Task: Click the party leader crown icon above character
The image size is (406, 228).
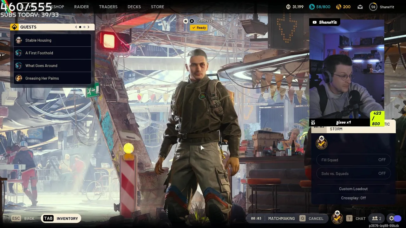Action: pyautogui.click(x=186, y=21)
